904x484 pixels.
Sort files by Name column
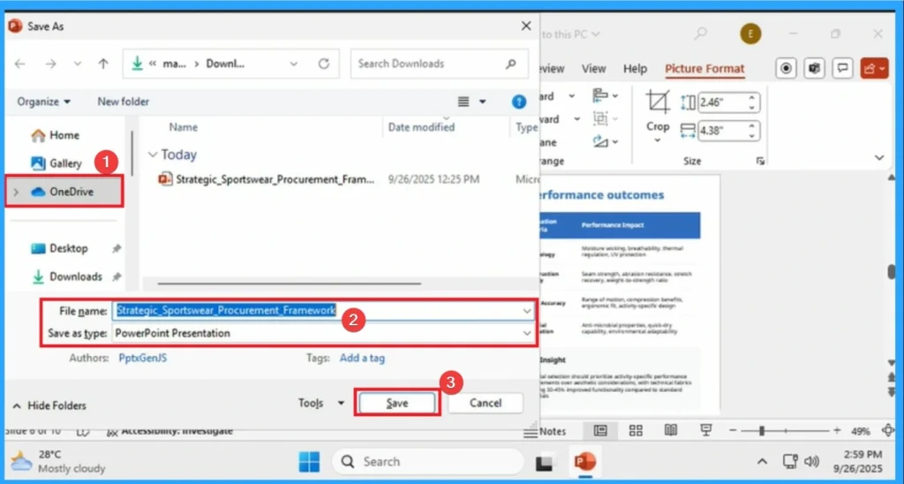pyautogui.click(x=184, y=127)
